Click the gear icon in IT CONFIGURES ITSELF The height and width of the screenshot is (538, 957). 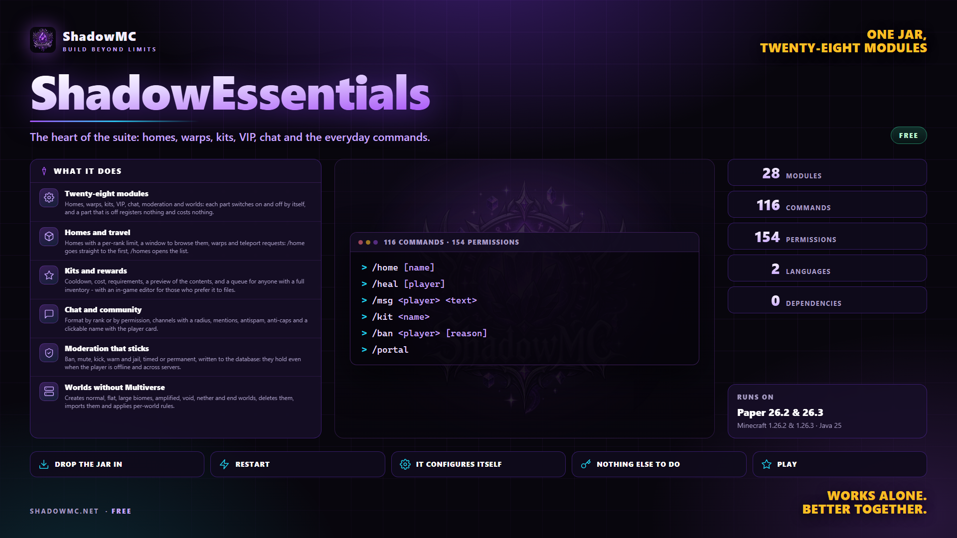(x=405, y=464)
